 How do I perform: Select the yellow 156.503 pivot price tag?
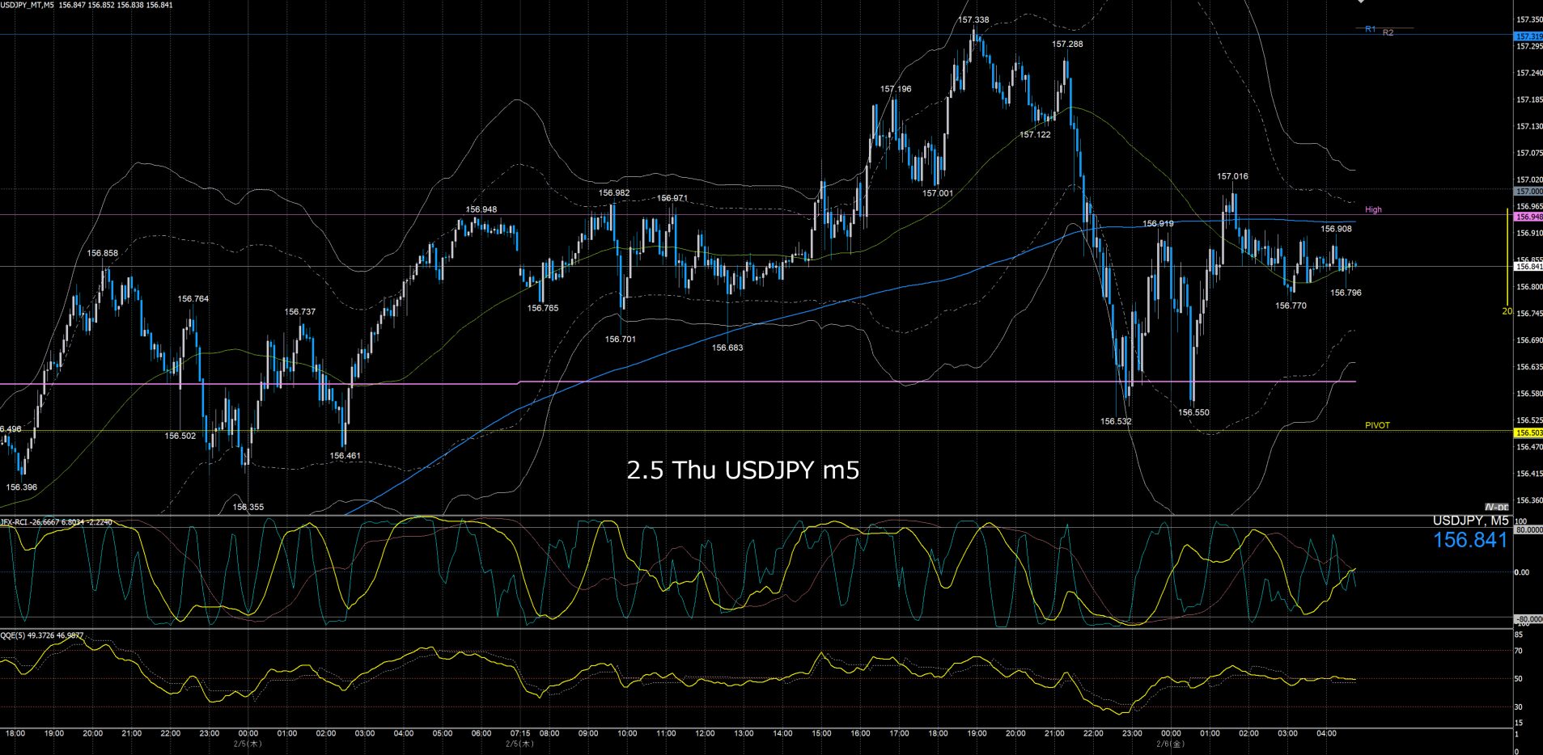[x=1528, y=433]
